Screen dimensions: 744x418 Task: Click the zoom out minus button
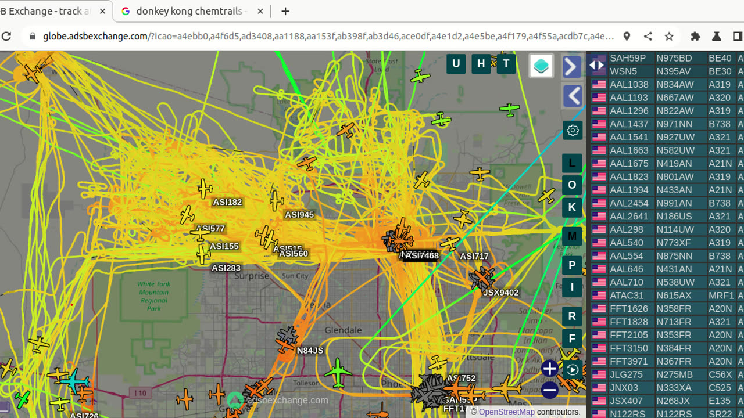tap(549, 390)
